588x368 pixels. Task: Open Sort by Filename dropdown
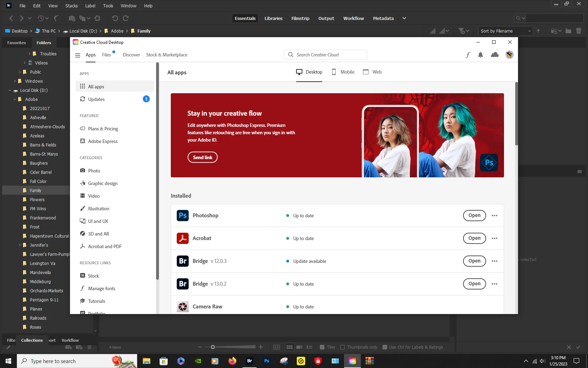(505, 31)
